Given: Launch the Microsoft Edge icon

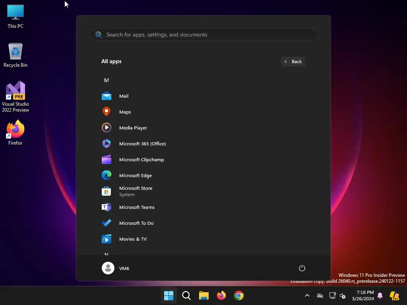Looking at the screenshot, I should tap(107, 175).
